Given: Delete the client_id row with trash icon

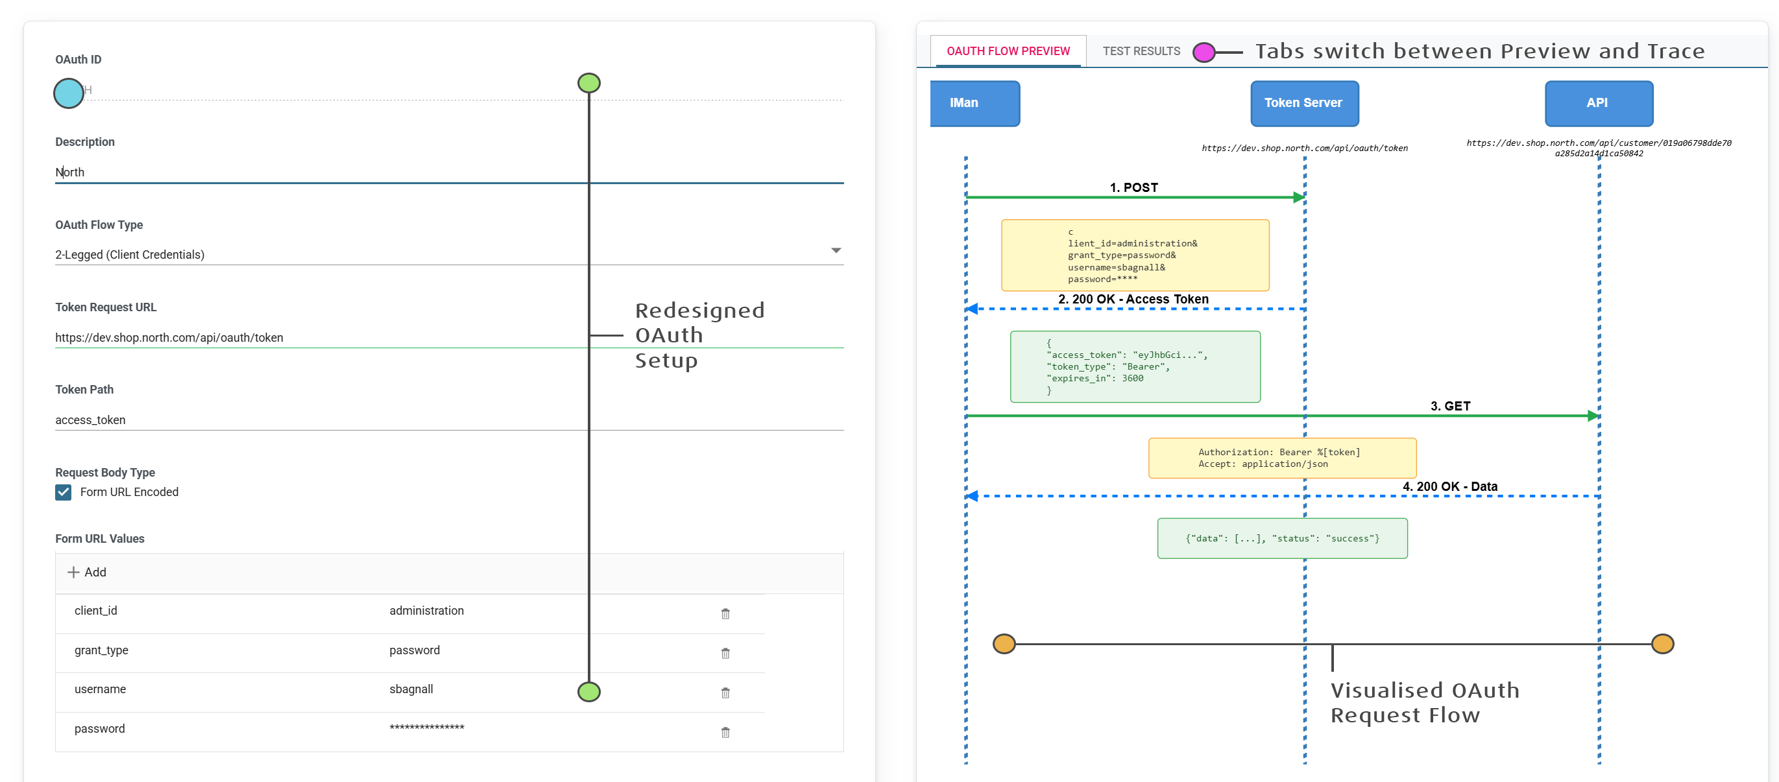Looking at the screenshot, I should [x=725, y=613].
